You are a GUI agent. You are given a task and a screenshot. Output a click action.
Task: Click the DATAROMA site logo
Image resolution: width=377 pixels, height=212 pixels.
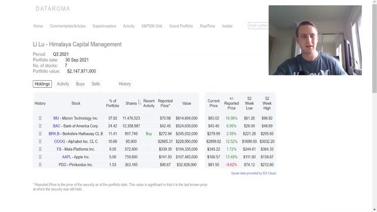52,9
